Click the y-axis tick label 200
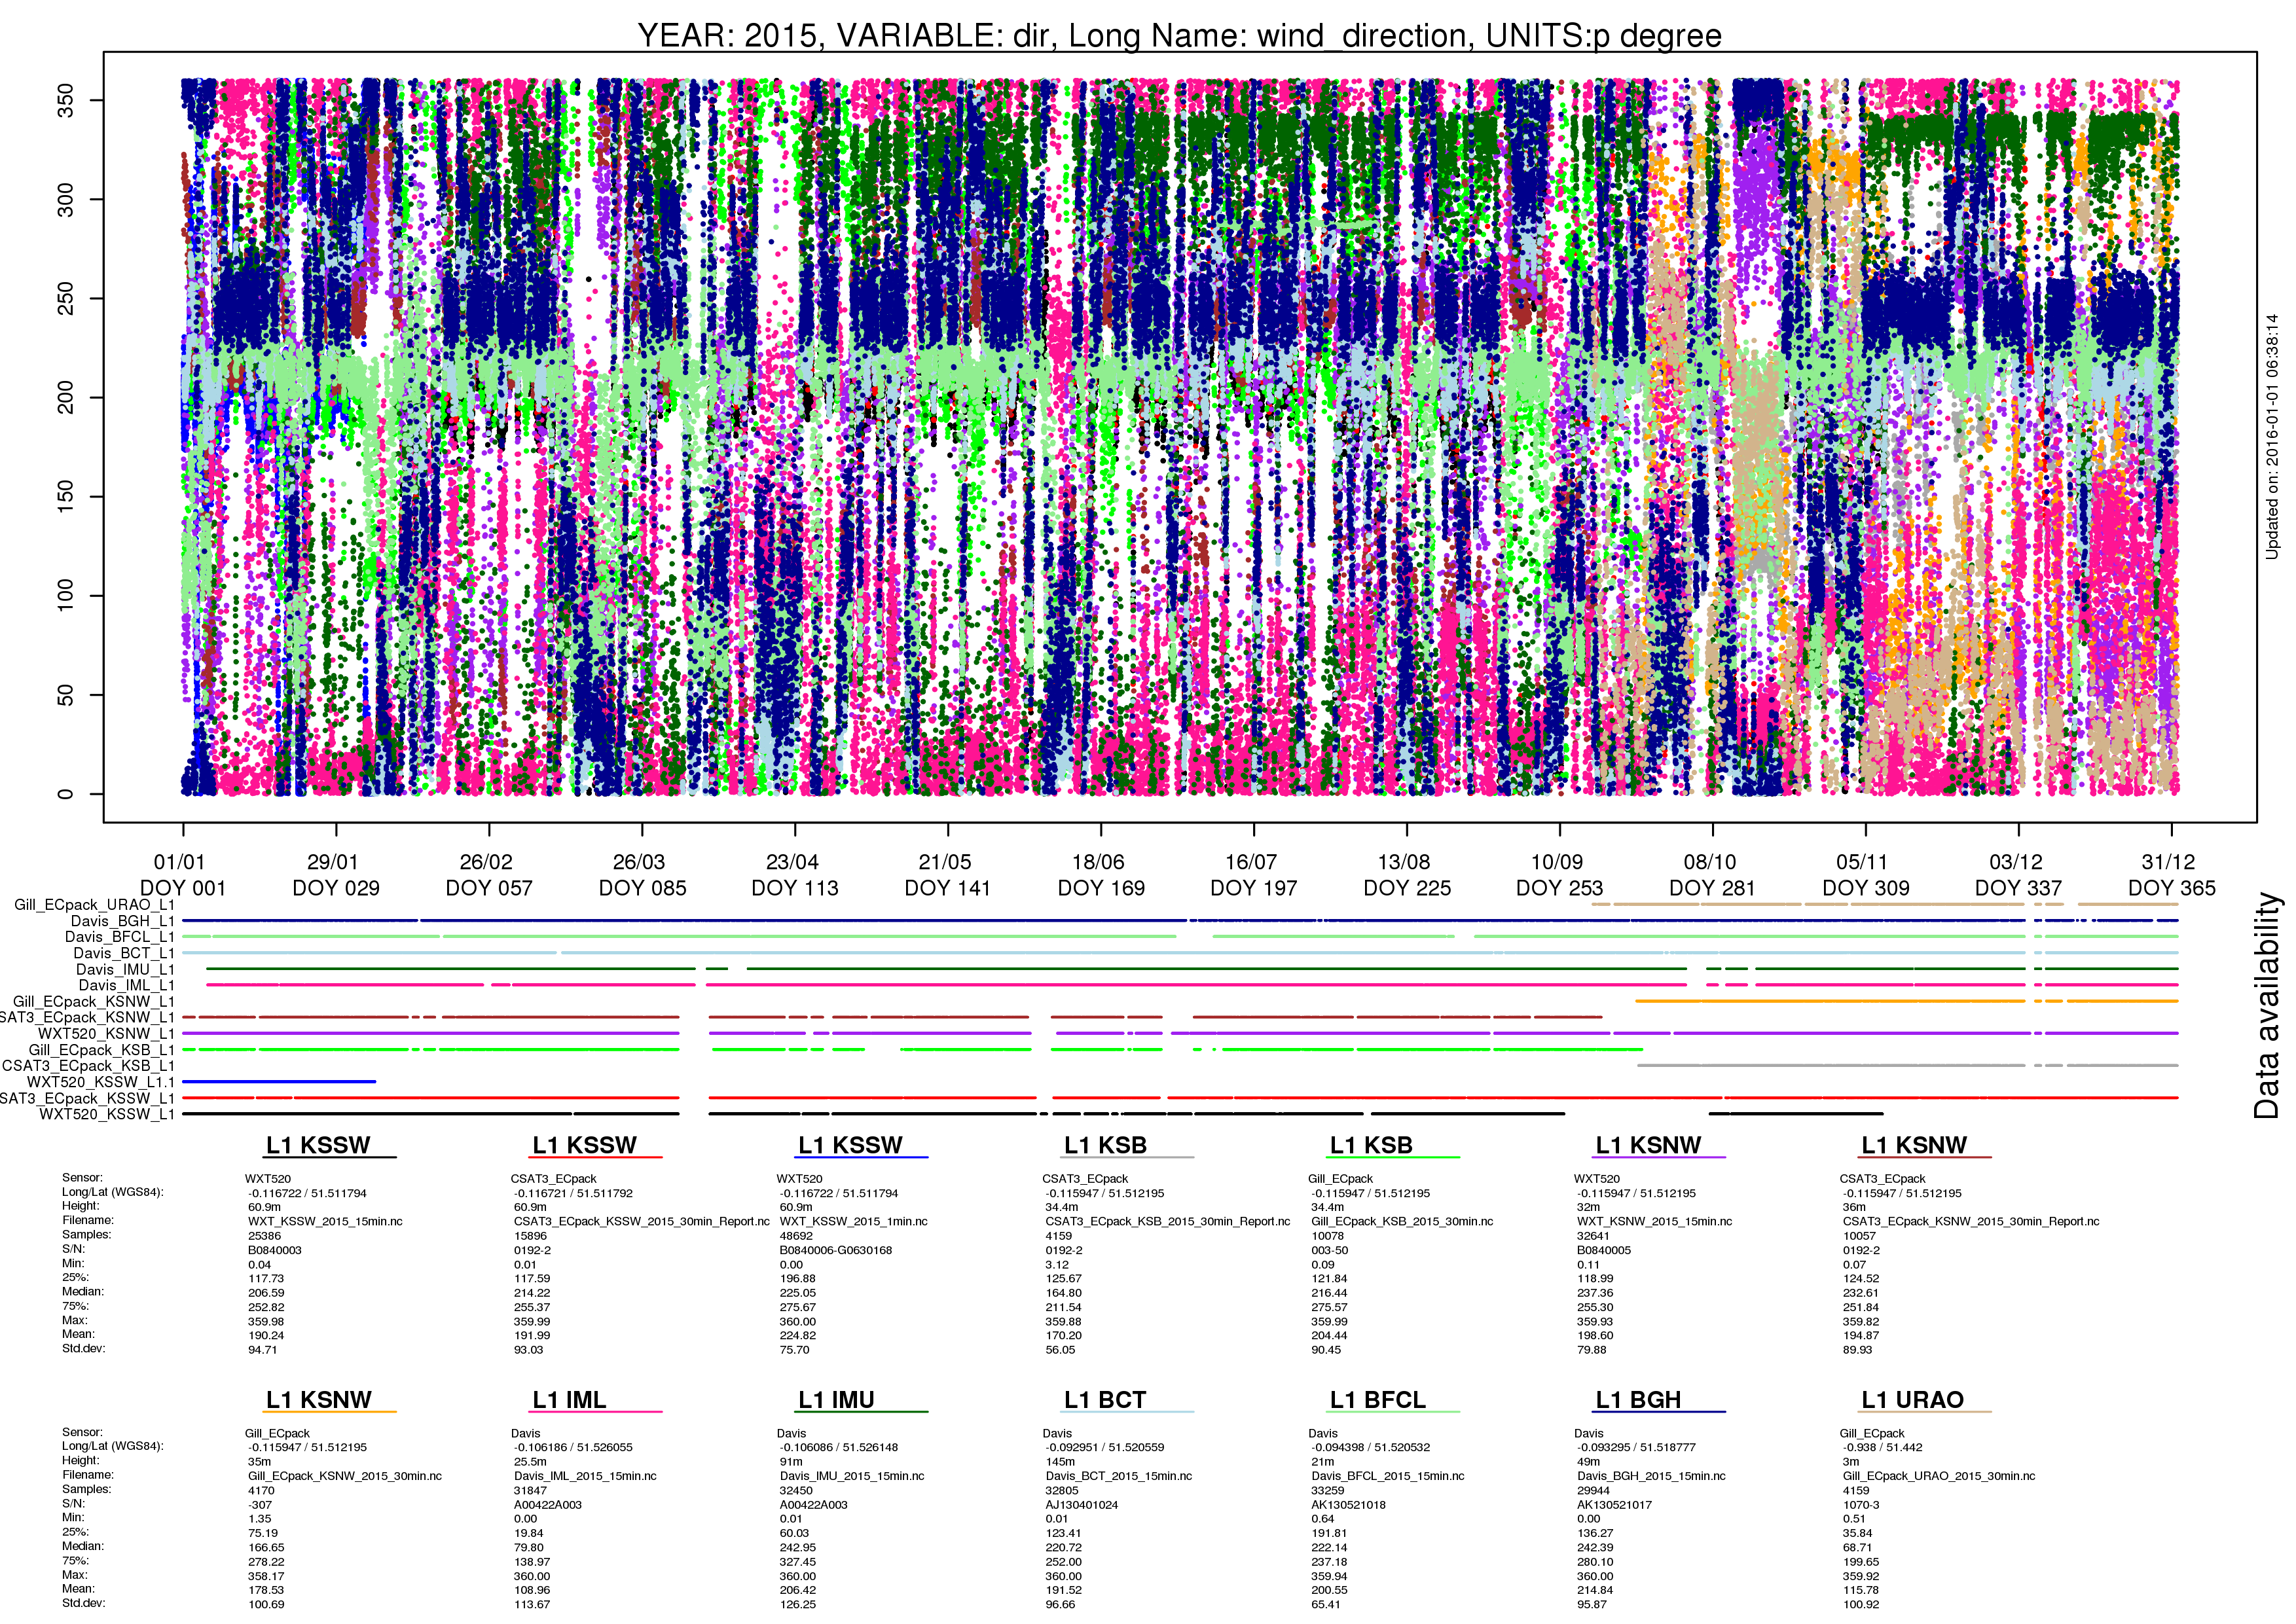This screenshot has width=2296, height=1624. point(66,397)
